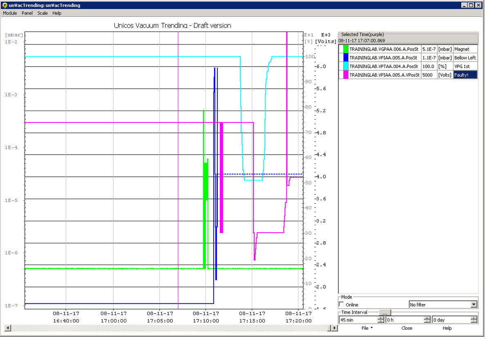Click the green VGPAA.006 curve color swatch
Viewport: 490px width, 340px height.
click(x=345, y=49)
